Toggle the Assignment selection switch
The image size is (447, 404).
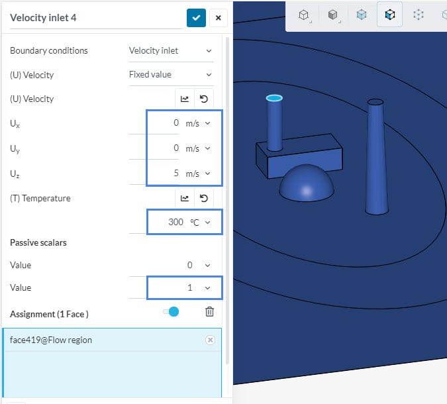tap(171, 312)
